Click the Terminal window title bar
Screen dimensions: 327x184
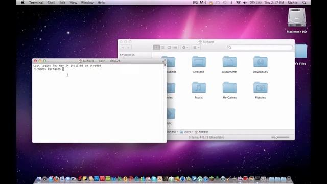[99, 61]
